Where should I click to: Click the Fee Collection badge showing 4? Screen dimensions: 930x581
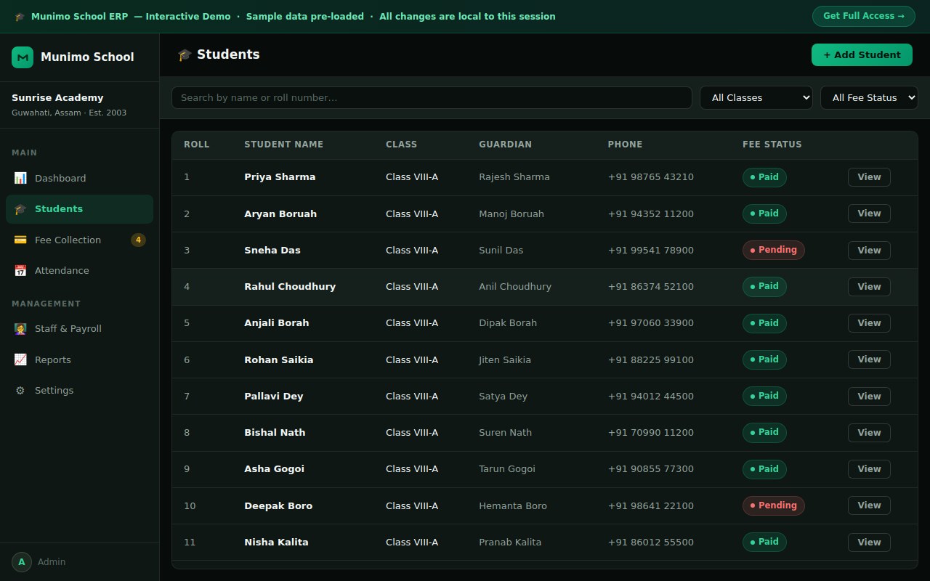(x=138, y=240)
